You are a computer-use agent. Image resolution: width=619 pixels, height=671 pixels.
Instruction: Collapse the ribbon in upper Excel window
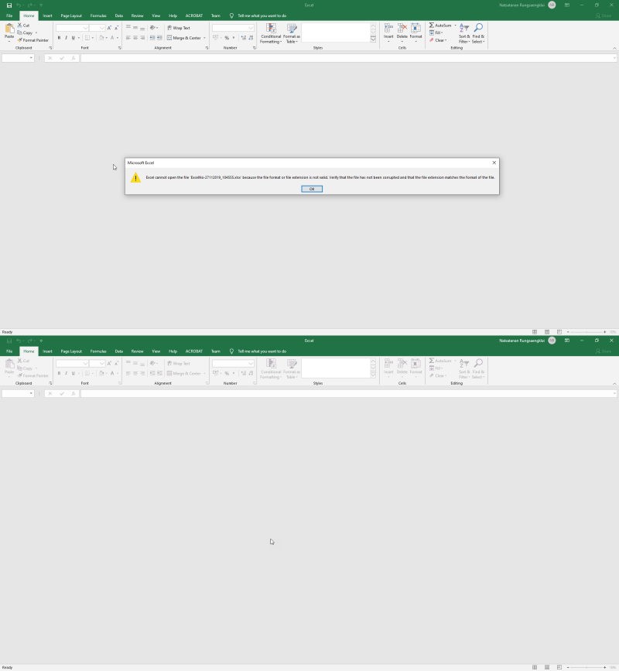(614, 48)
